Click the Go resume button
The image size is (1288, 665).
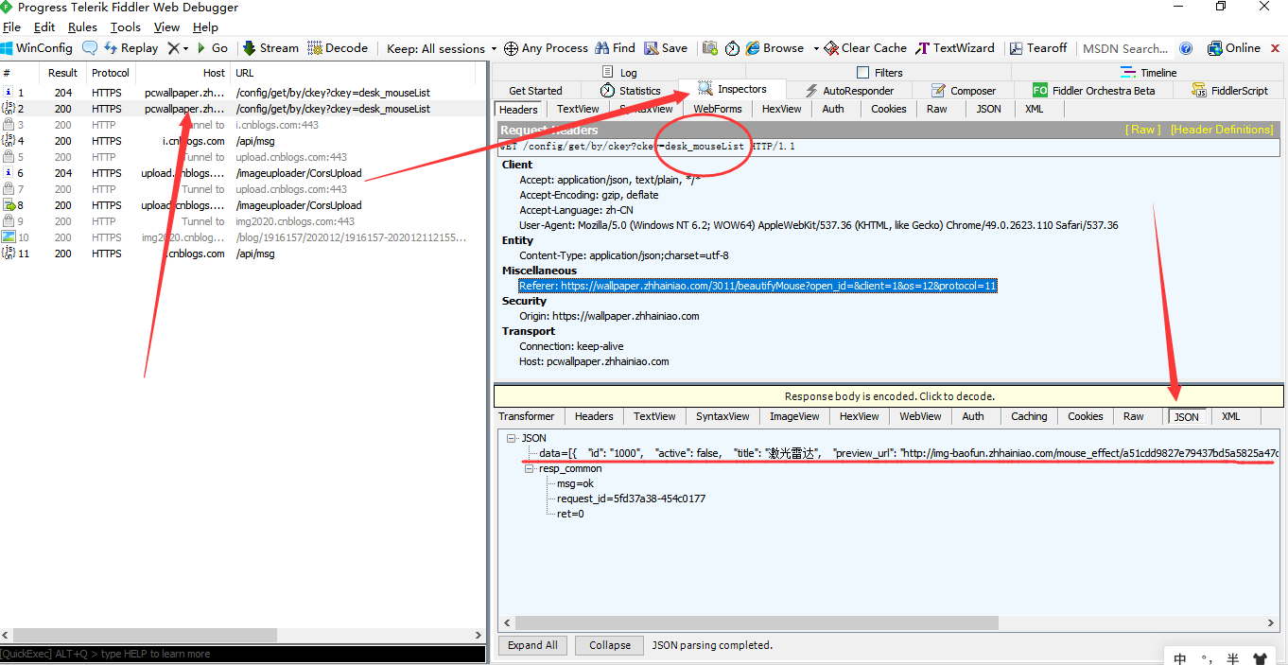212,48
